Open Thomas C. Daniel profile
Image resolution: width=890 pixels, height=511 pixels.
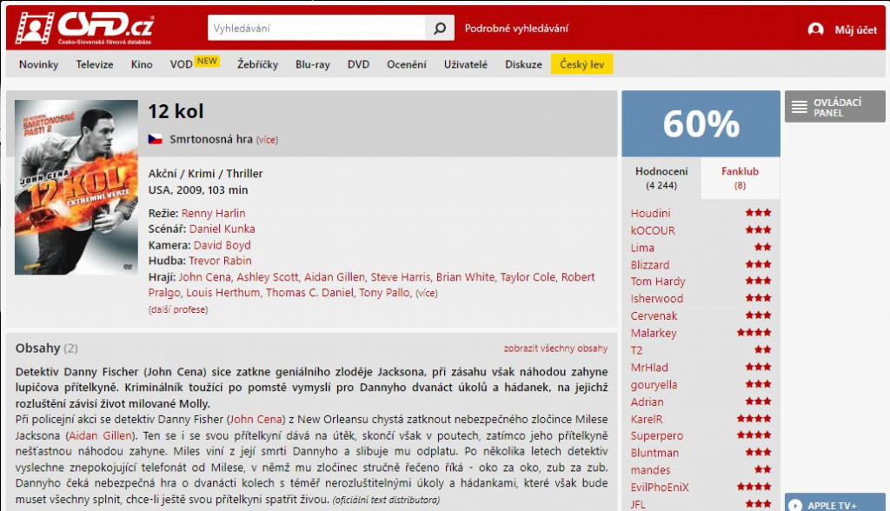tap(309, 293)
